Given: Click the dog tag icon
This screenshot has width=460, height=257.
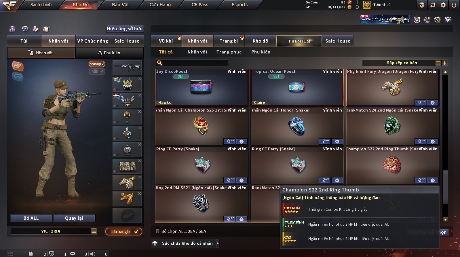Looking at the screenshot, I should pos(46,29).
